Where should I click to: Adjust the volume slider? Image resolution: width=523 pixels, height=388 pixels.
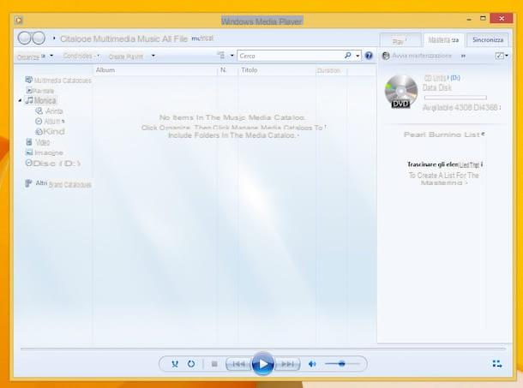[341, 364]
